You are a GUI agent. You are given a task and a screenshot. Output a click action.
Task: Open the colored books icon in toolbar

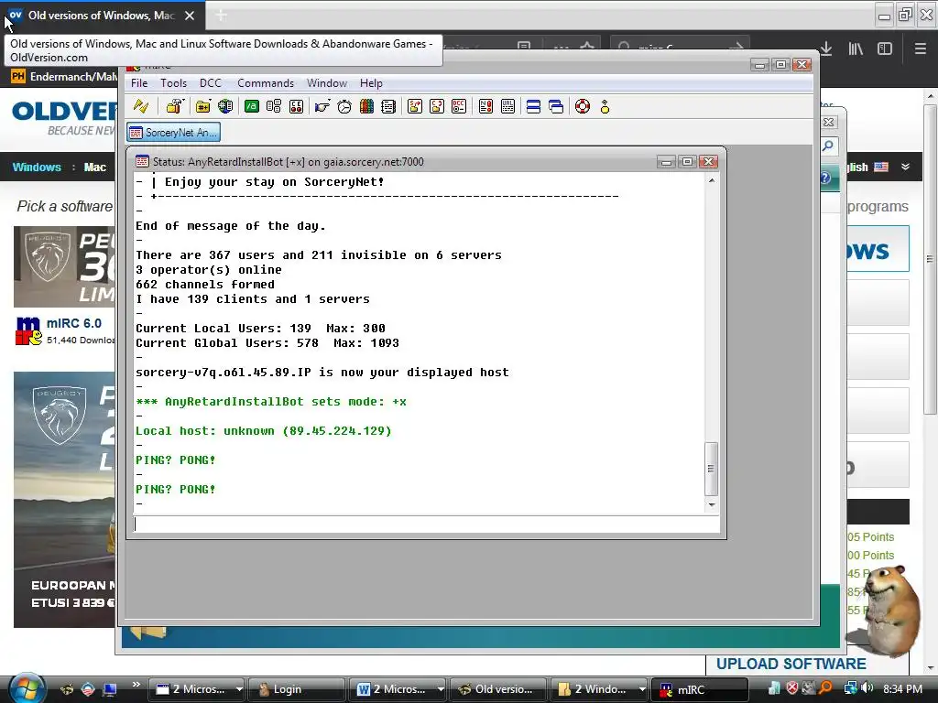tap(366, 106)
